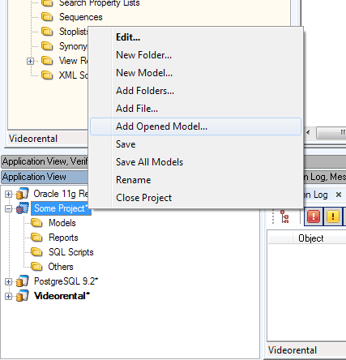Expand the Oracle 11g model node
The image size is (346, 360).
click(8, 194)
